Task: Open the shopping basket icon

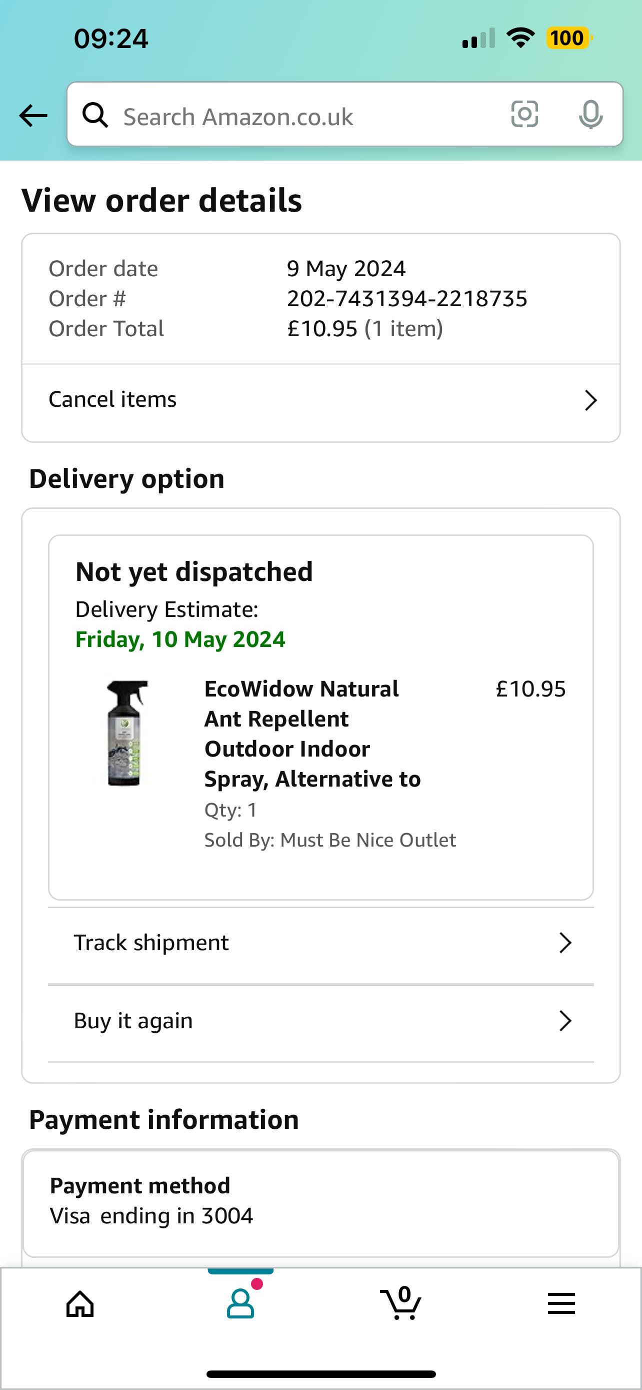Action: [400, 1302]
